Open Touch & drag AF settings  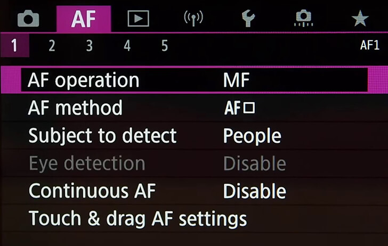[x=138, y=219]
